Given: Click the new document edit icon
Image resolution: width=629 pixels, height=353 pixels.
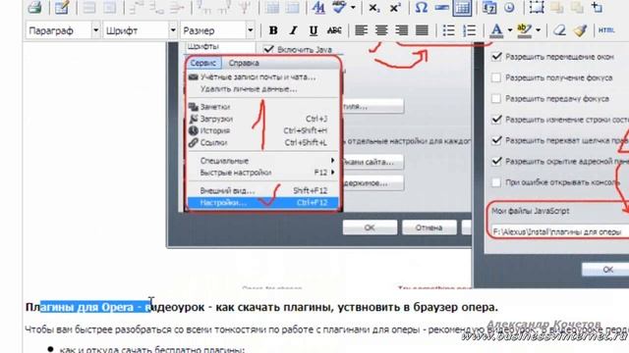Looking at the screenshot, I should tap(61, 7).
